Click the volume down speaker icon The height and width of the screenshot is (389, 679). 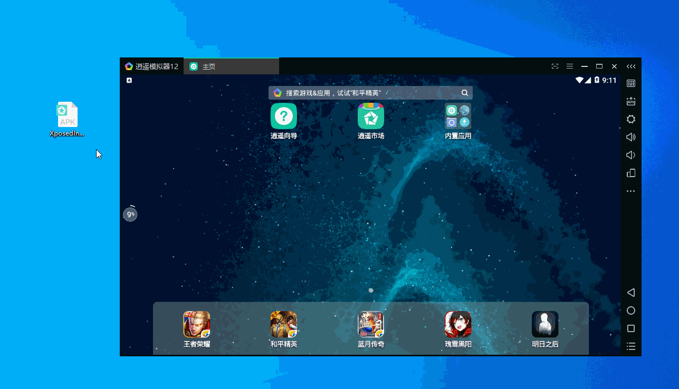630,155
